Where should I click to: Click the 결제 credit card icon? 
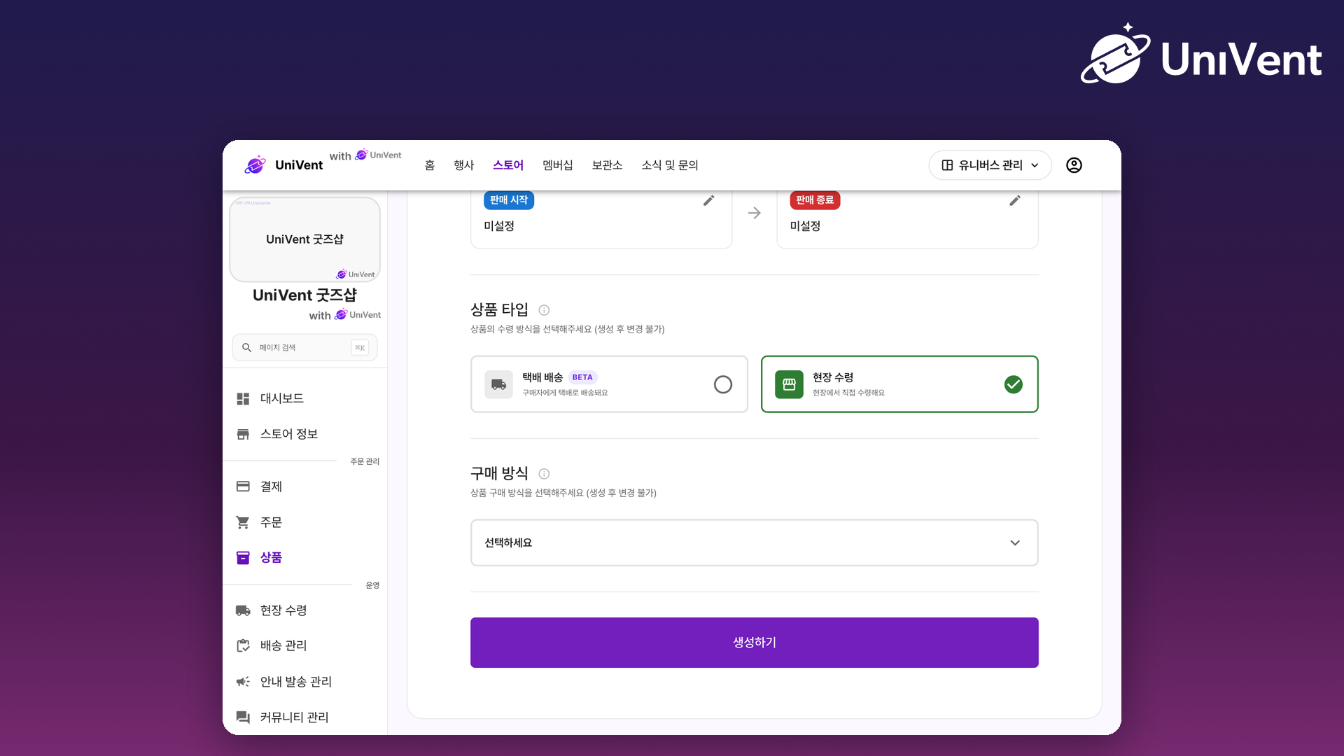pyautogui.click(x=243, y=486)
